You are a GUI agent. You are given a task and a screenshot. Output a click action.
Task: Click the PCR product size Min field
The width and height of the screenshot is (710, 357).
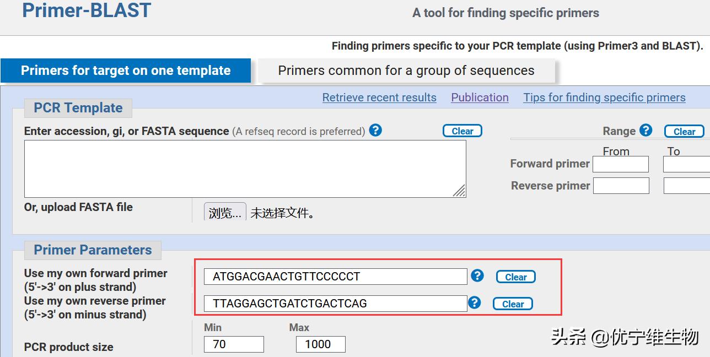point(234,344)
